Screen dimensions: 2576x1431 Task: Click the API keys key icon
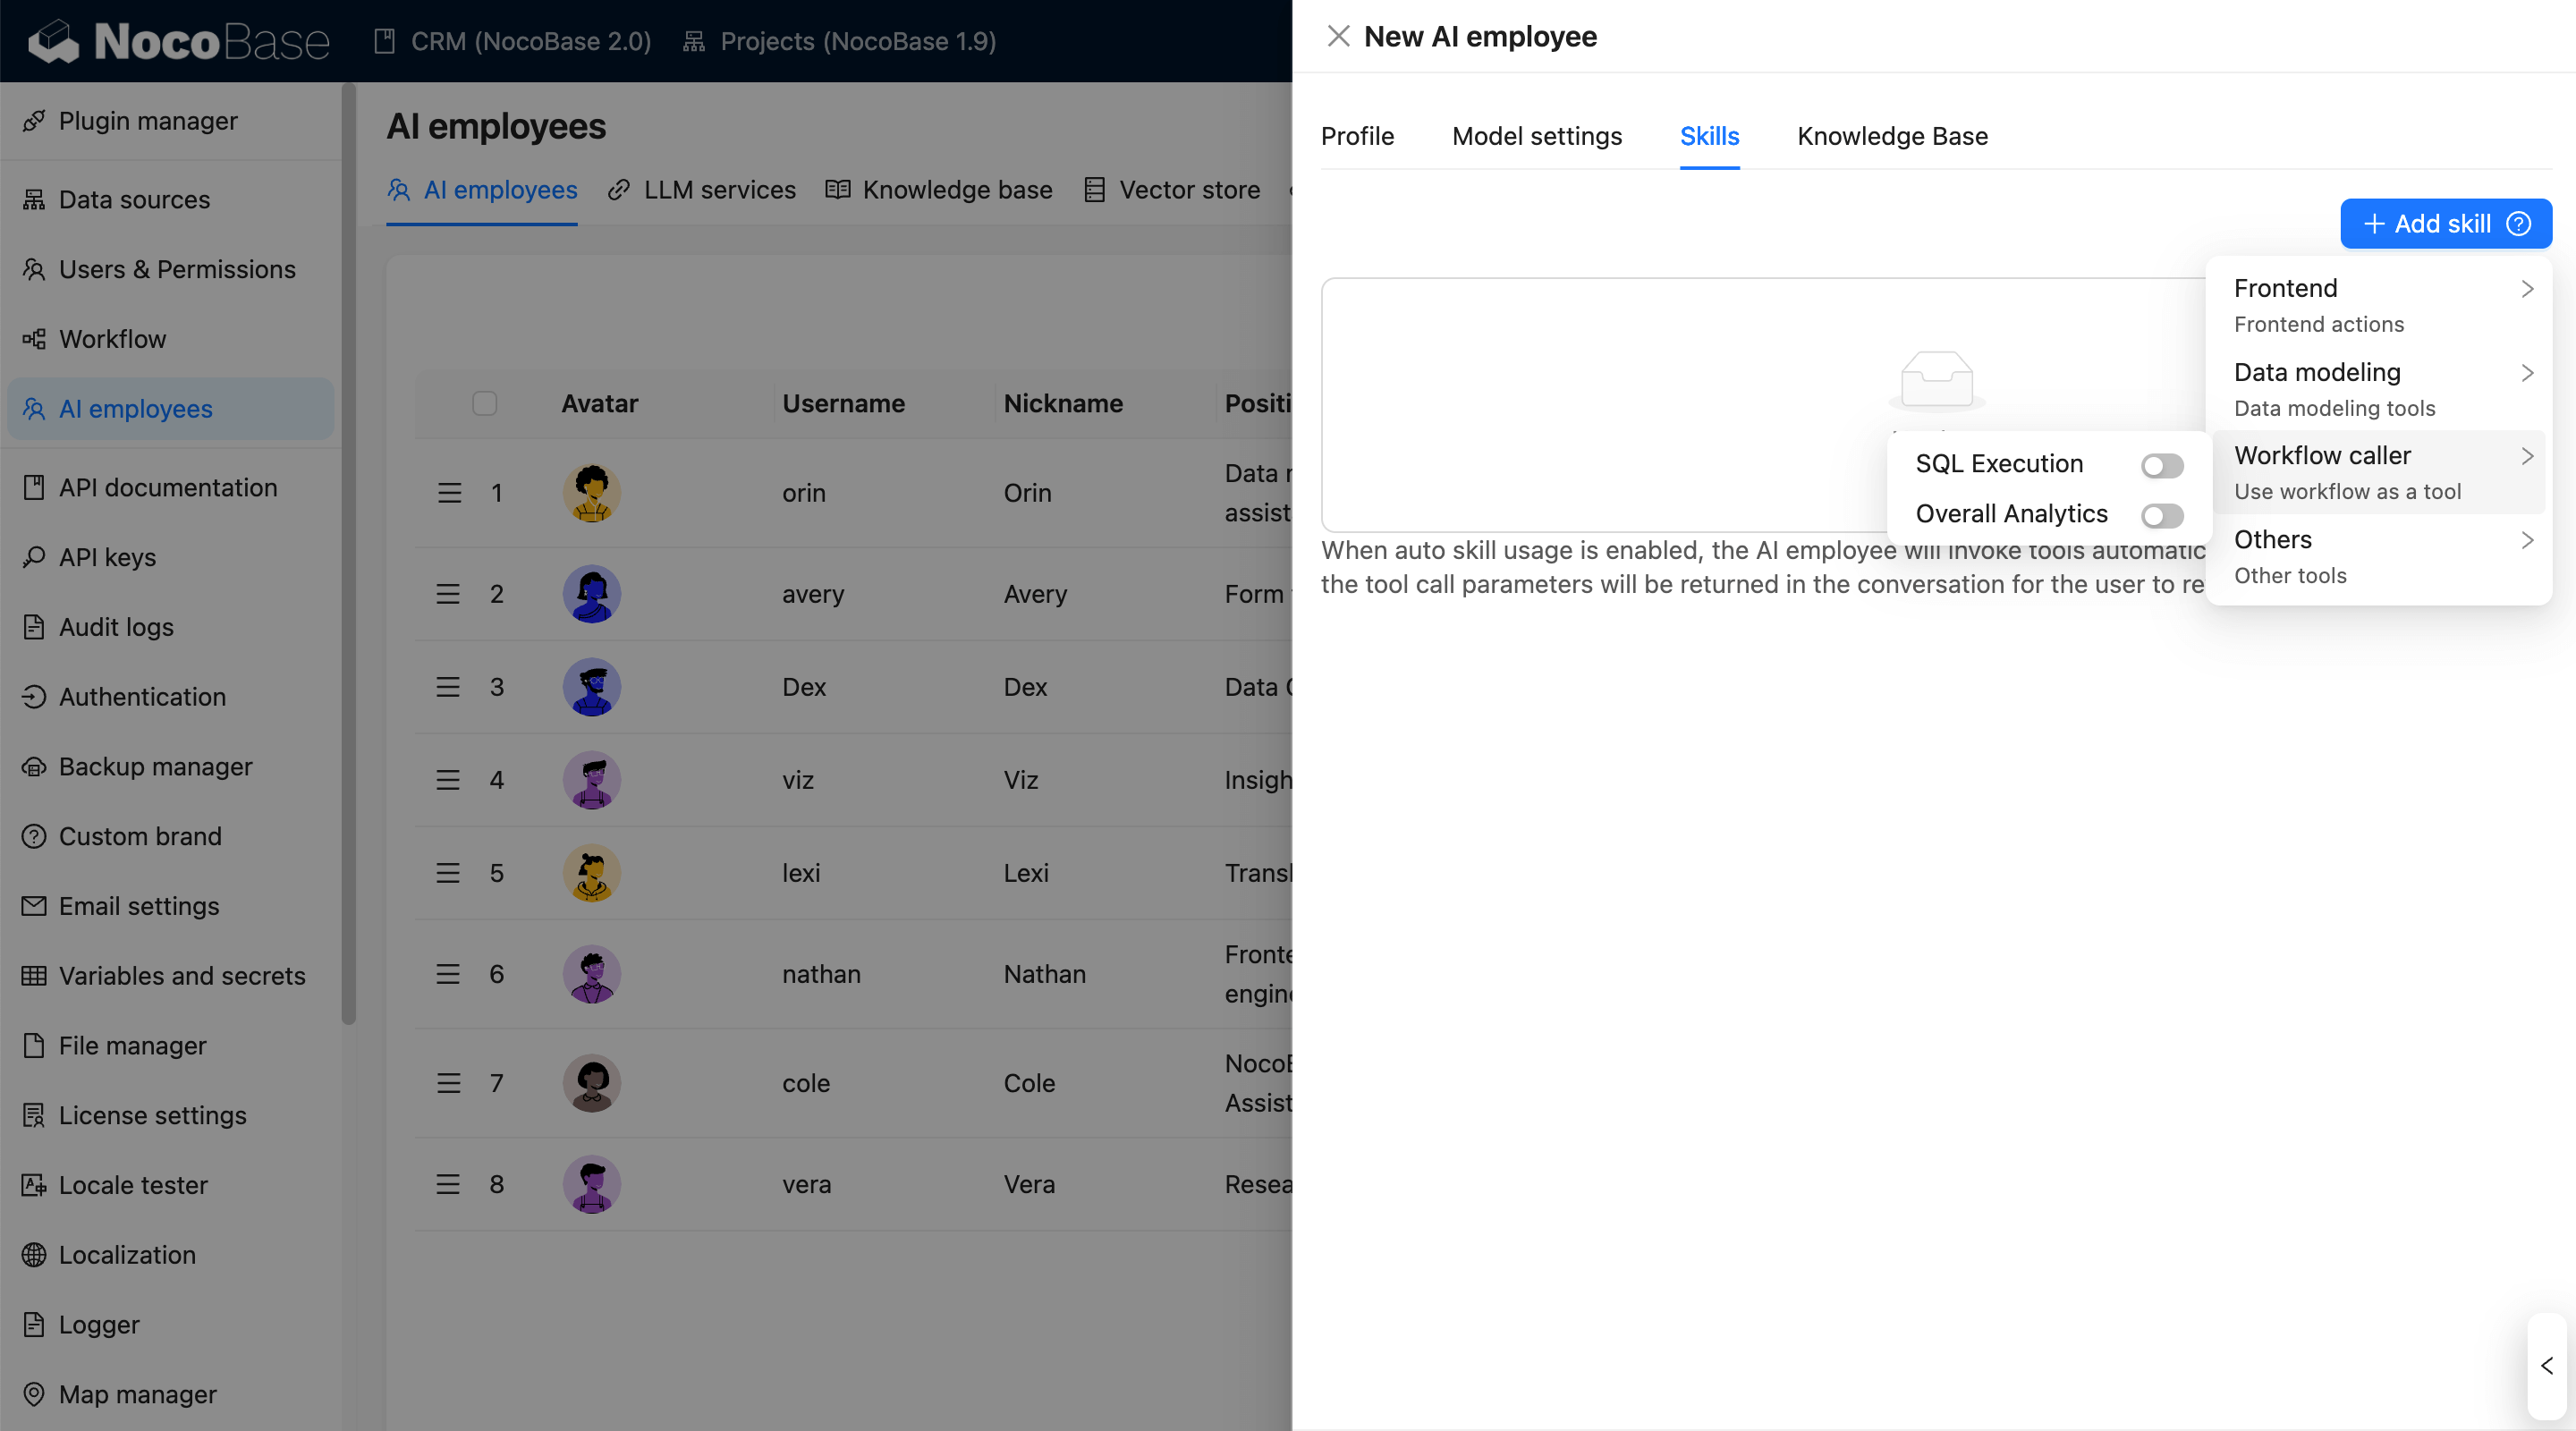pos(34,557)
